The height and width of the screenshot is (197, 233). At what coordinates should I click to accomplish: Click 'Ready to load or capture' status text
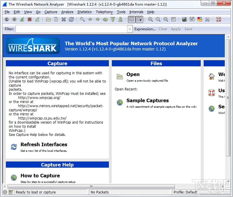click(x=36, y=192)
